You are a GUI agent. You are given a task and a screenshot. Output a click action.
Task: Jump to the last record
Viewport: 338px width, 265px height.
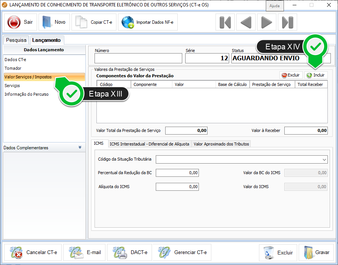287,23
